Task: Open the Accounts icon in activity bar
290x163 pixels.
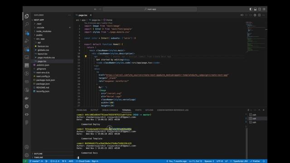Action: pos(27,147)
